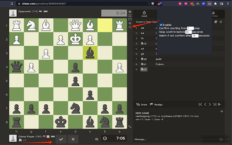This screenshot has height=145, width=232.
Task: Toggle the chat eye icon
Action: point(221,111)
